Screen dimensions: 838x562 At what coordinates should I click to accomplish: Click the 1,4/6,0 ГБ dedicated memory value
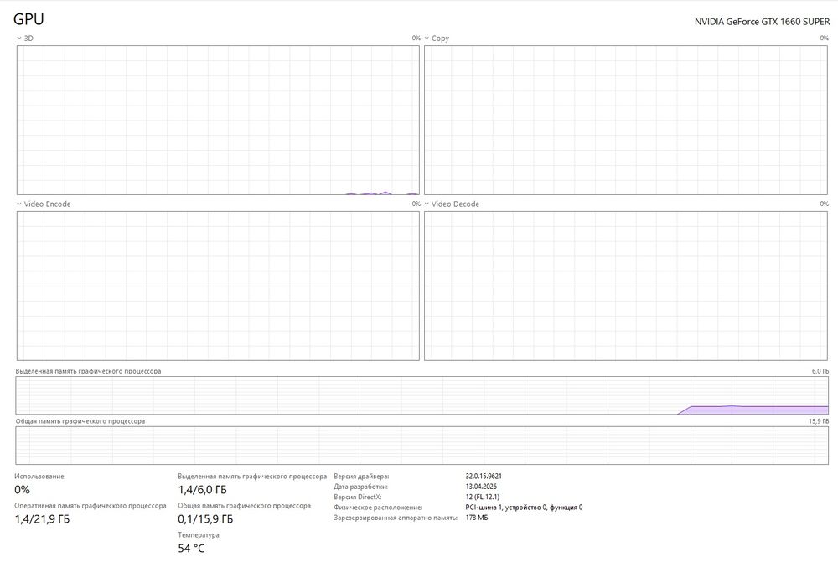click(x=202, y=489)
